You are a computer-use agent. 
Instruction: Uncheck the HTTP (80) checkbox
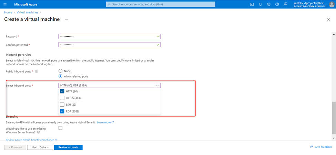point(62,91)
